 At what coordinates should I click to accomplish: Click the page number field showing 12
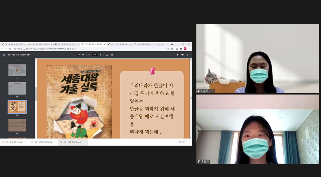point(79,55)
